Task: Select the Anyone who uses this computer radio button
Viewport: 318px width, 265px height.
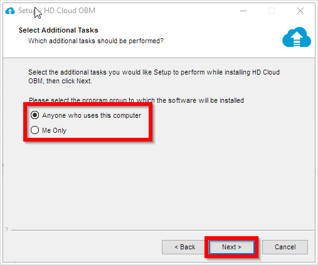Action: tap(34, 115)
